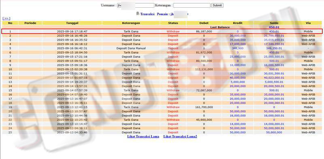324x159 pixels.
Task: Focus the Keterangan input field
Action: click(x=192, y=5)
